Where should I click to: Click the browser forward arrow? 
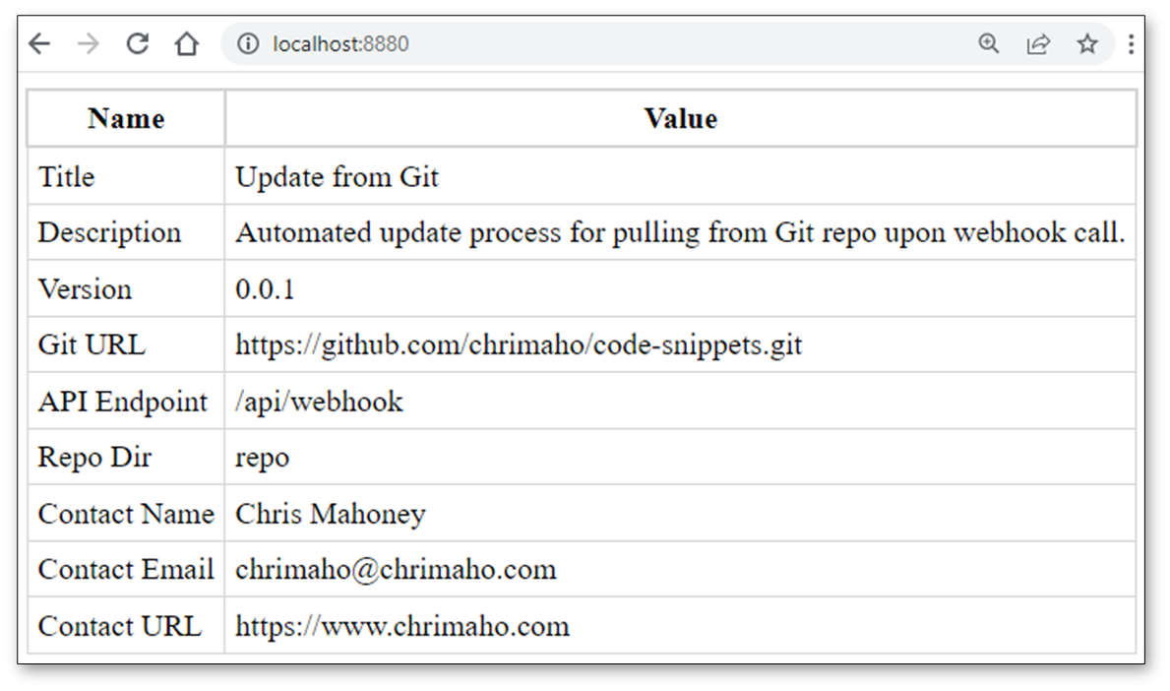pos(88,44)
